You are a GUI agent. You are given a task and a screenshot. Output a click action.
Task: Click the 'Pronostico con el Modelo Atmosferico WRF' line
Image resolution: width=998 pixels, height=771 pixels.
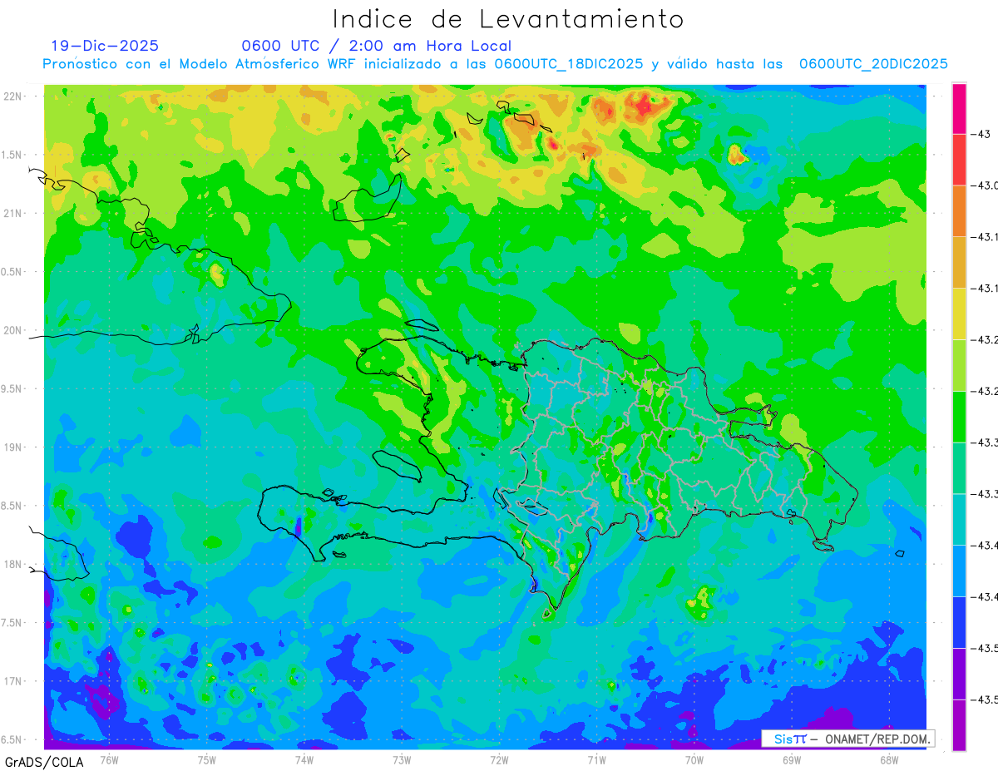495,64
